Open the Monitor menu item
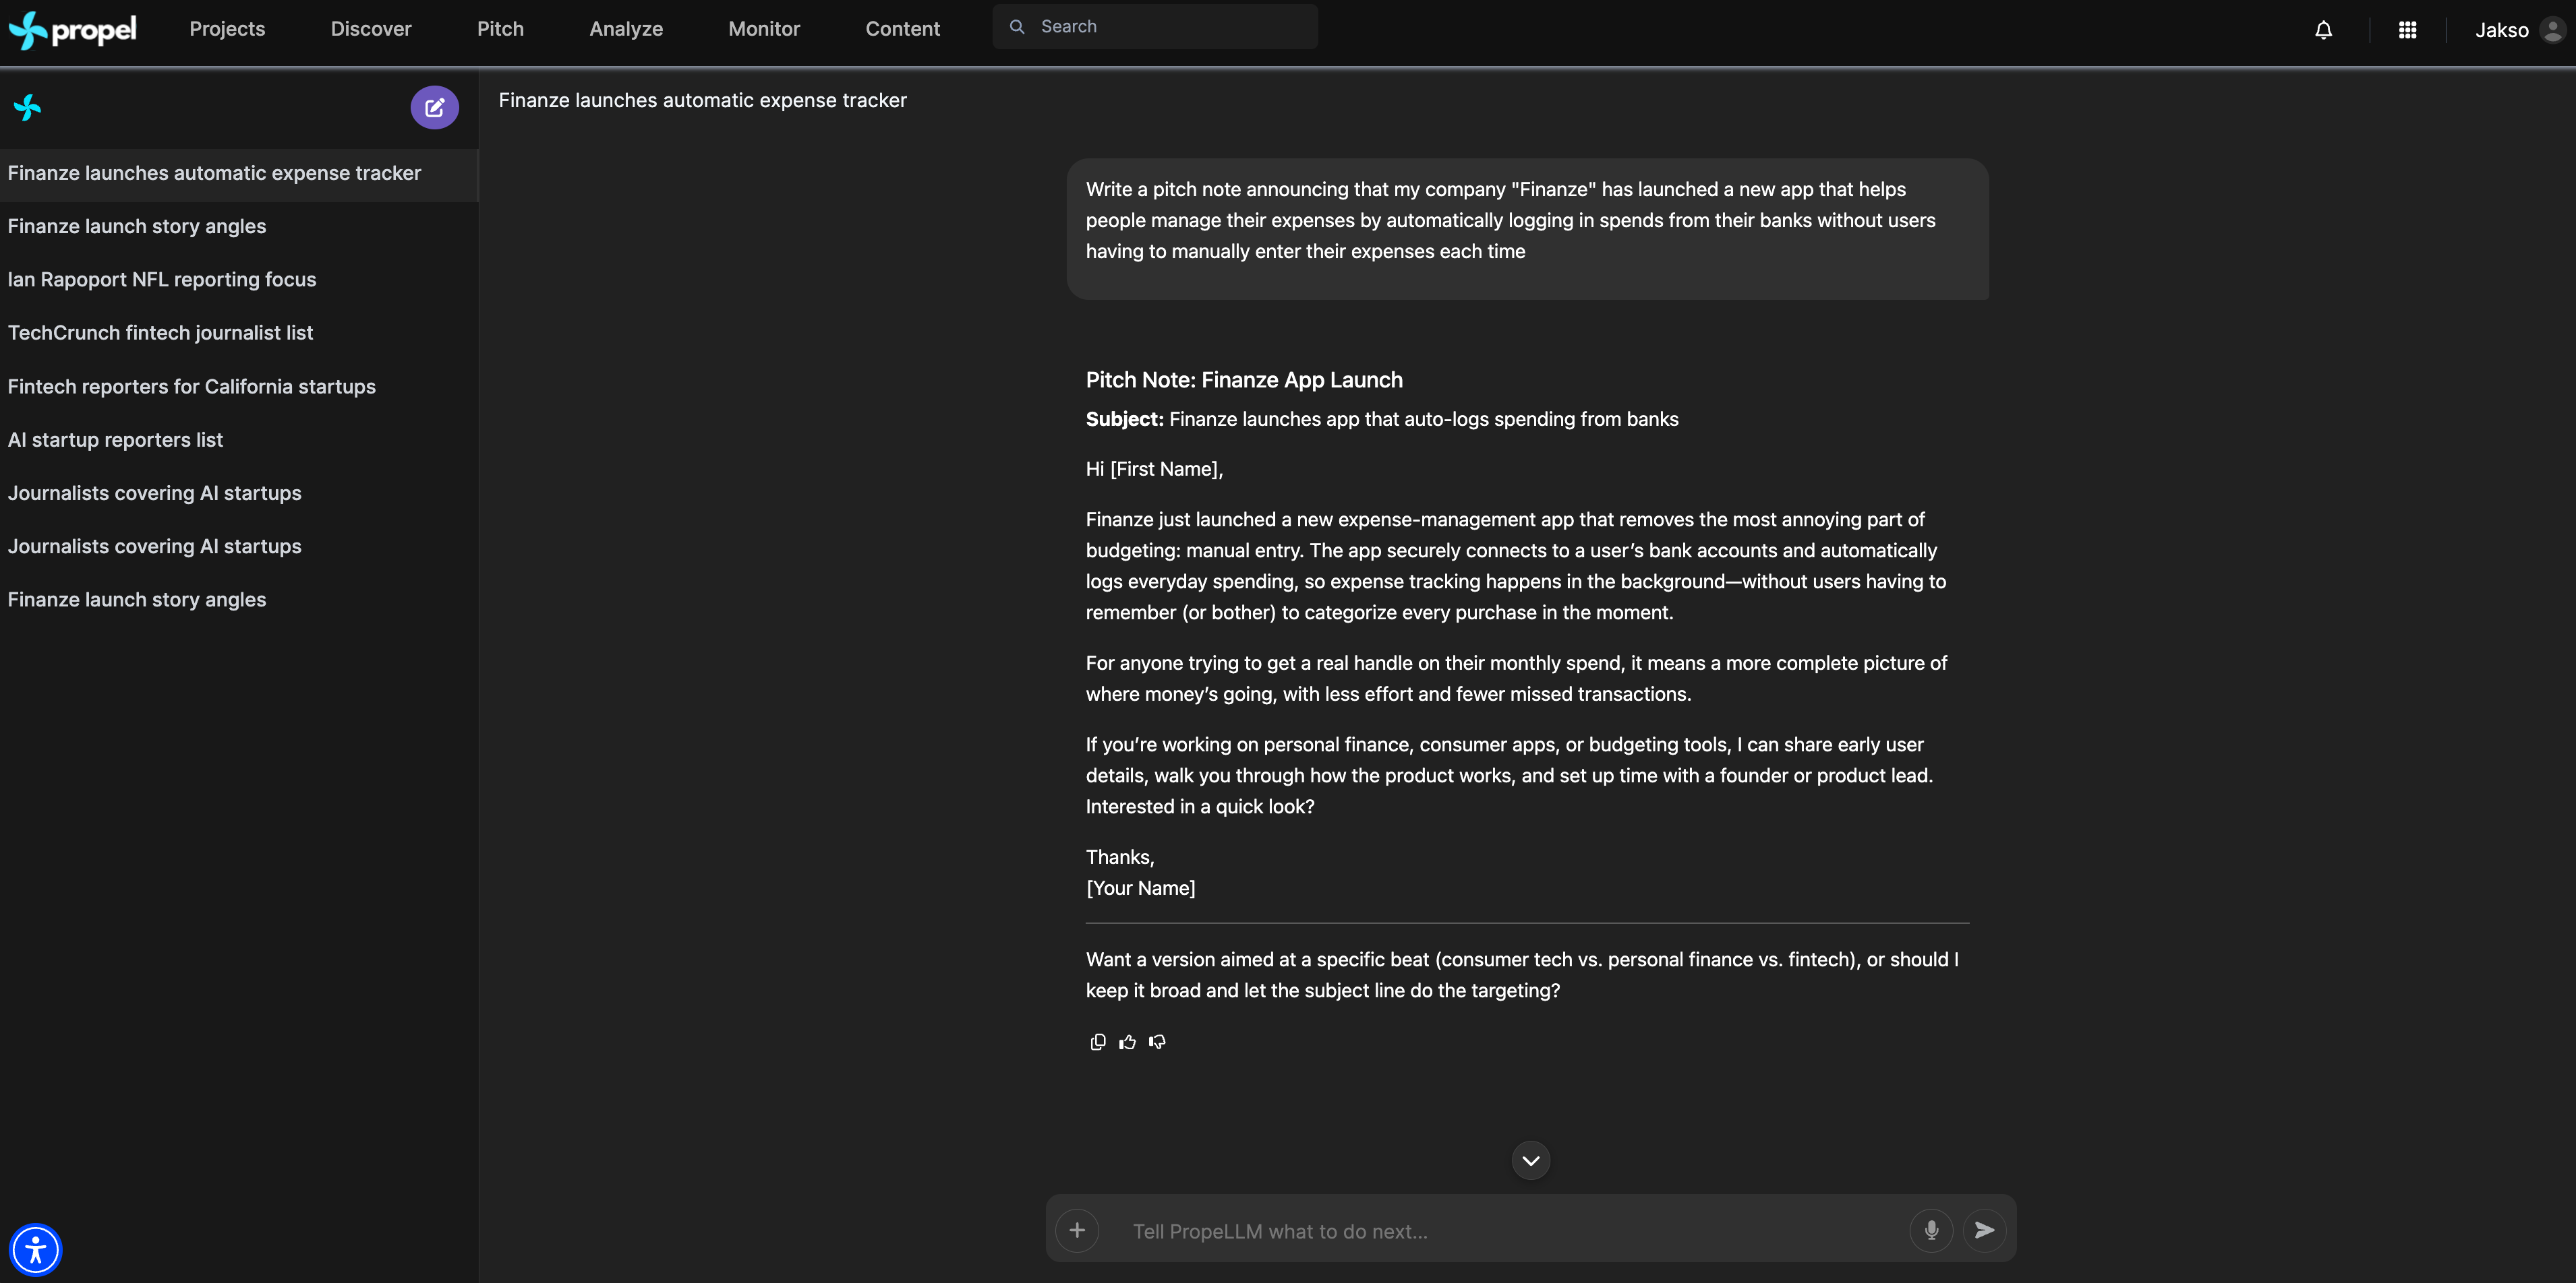The image size is (2576, 1283). [x=764, y=29]
